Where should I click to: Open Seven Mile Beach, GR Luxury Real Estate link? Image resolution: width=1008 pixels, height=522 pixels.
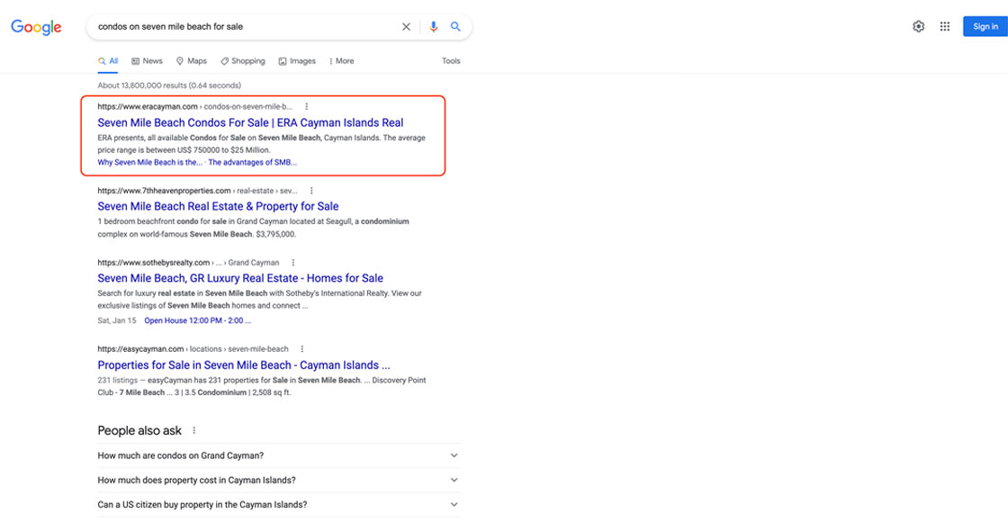(240, 278)
